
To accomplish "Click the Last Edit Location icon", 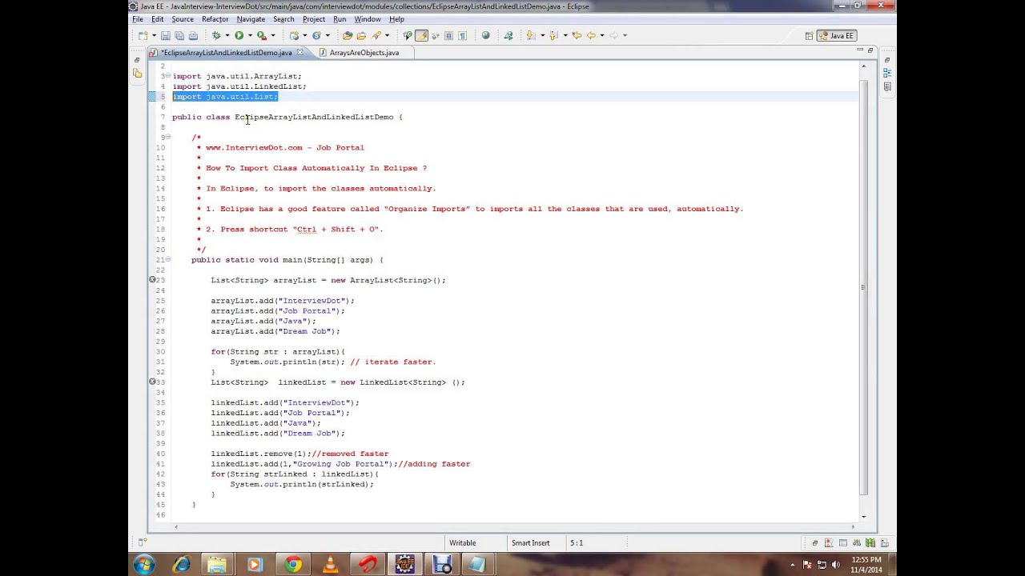I will [577, 35].
